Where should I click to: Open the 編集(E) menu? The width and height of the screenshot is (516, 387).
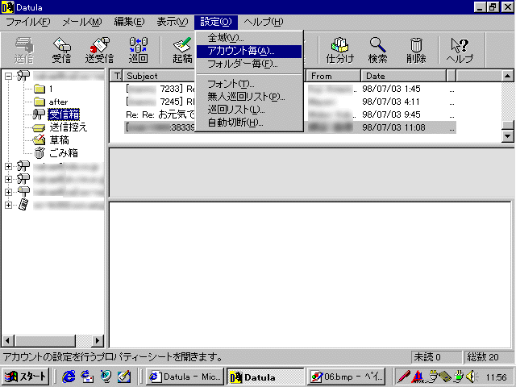[129, 22]
